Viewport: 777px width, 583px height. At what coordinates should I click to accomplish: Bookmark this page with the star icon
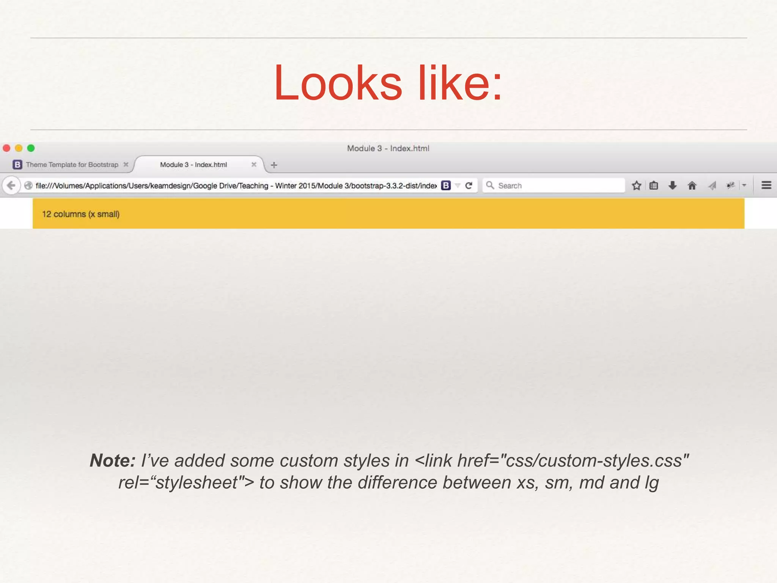click(636, 185)
